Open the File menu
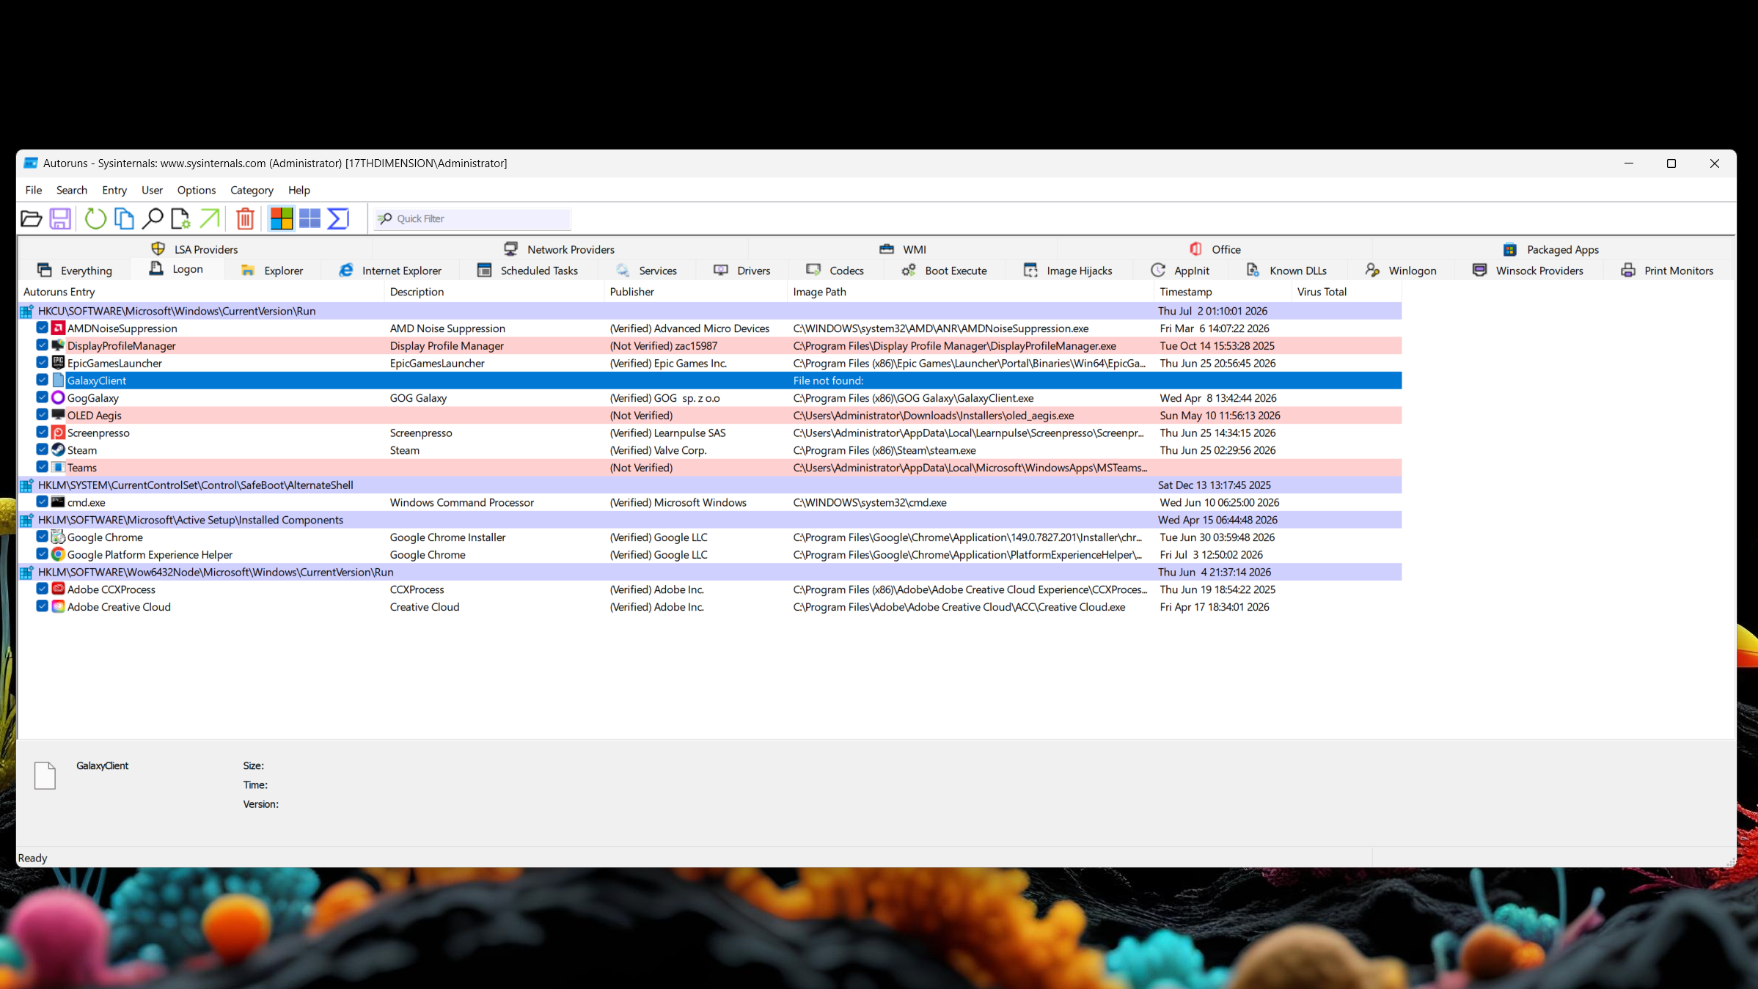The image size is (1758, 989). click(34, 190)
